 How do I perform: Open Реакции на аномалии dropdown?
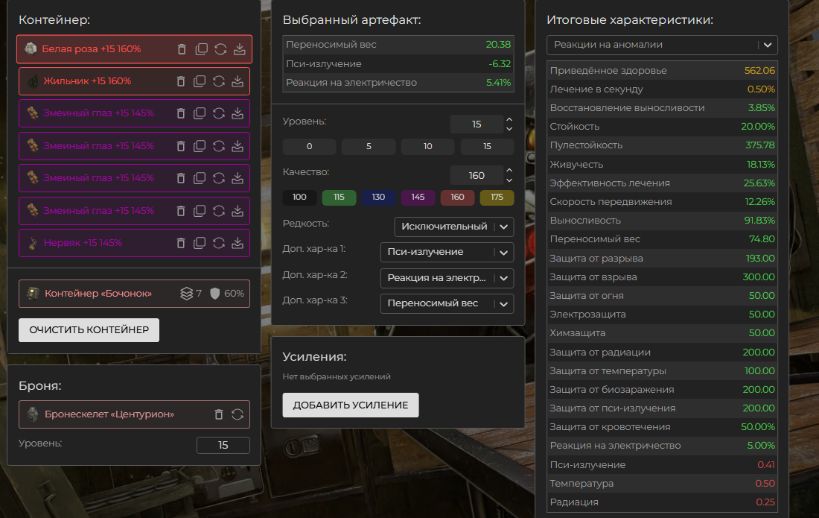click(661, 45)
